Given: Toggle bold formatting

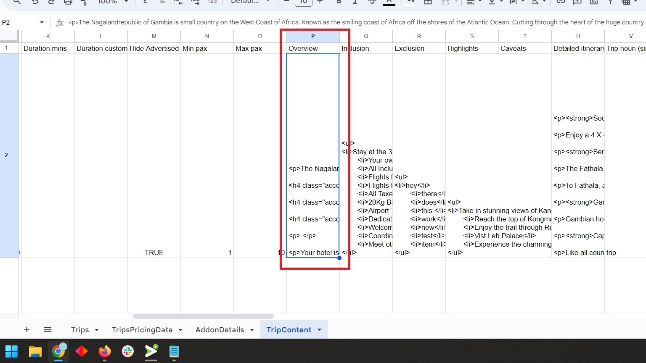Looking at the screenshot, I should (x=339, y=2).
